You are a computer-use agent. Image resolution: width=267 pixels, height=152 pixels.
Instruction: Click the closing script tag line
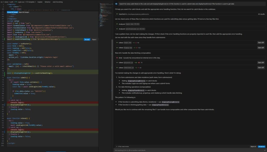click(x=11, y=143)
